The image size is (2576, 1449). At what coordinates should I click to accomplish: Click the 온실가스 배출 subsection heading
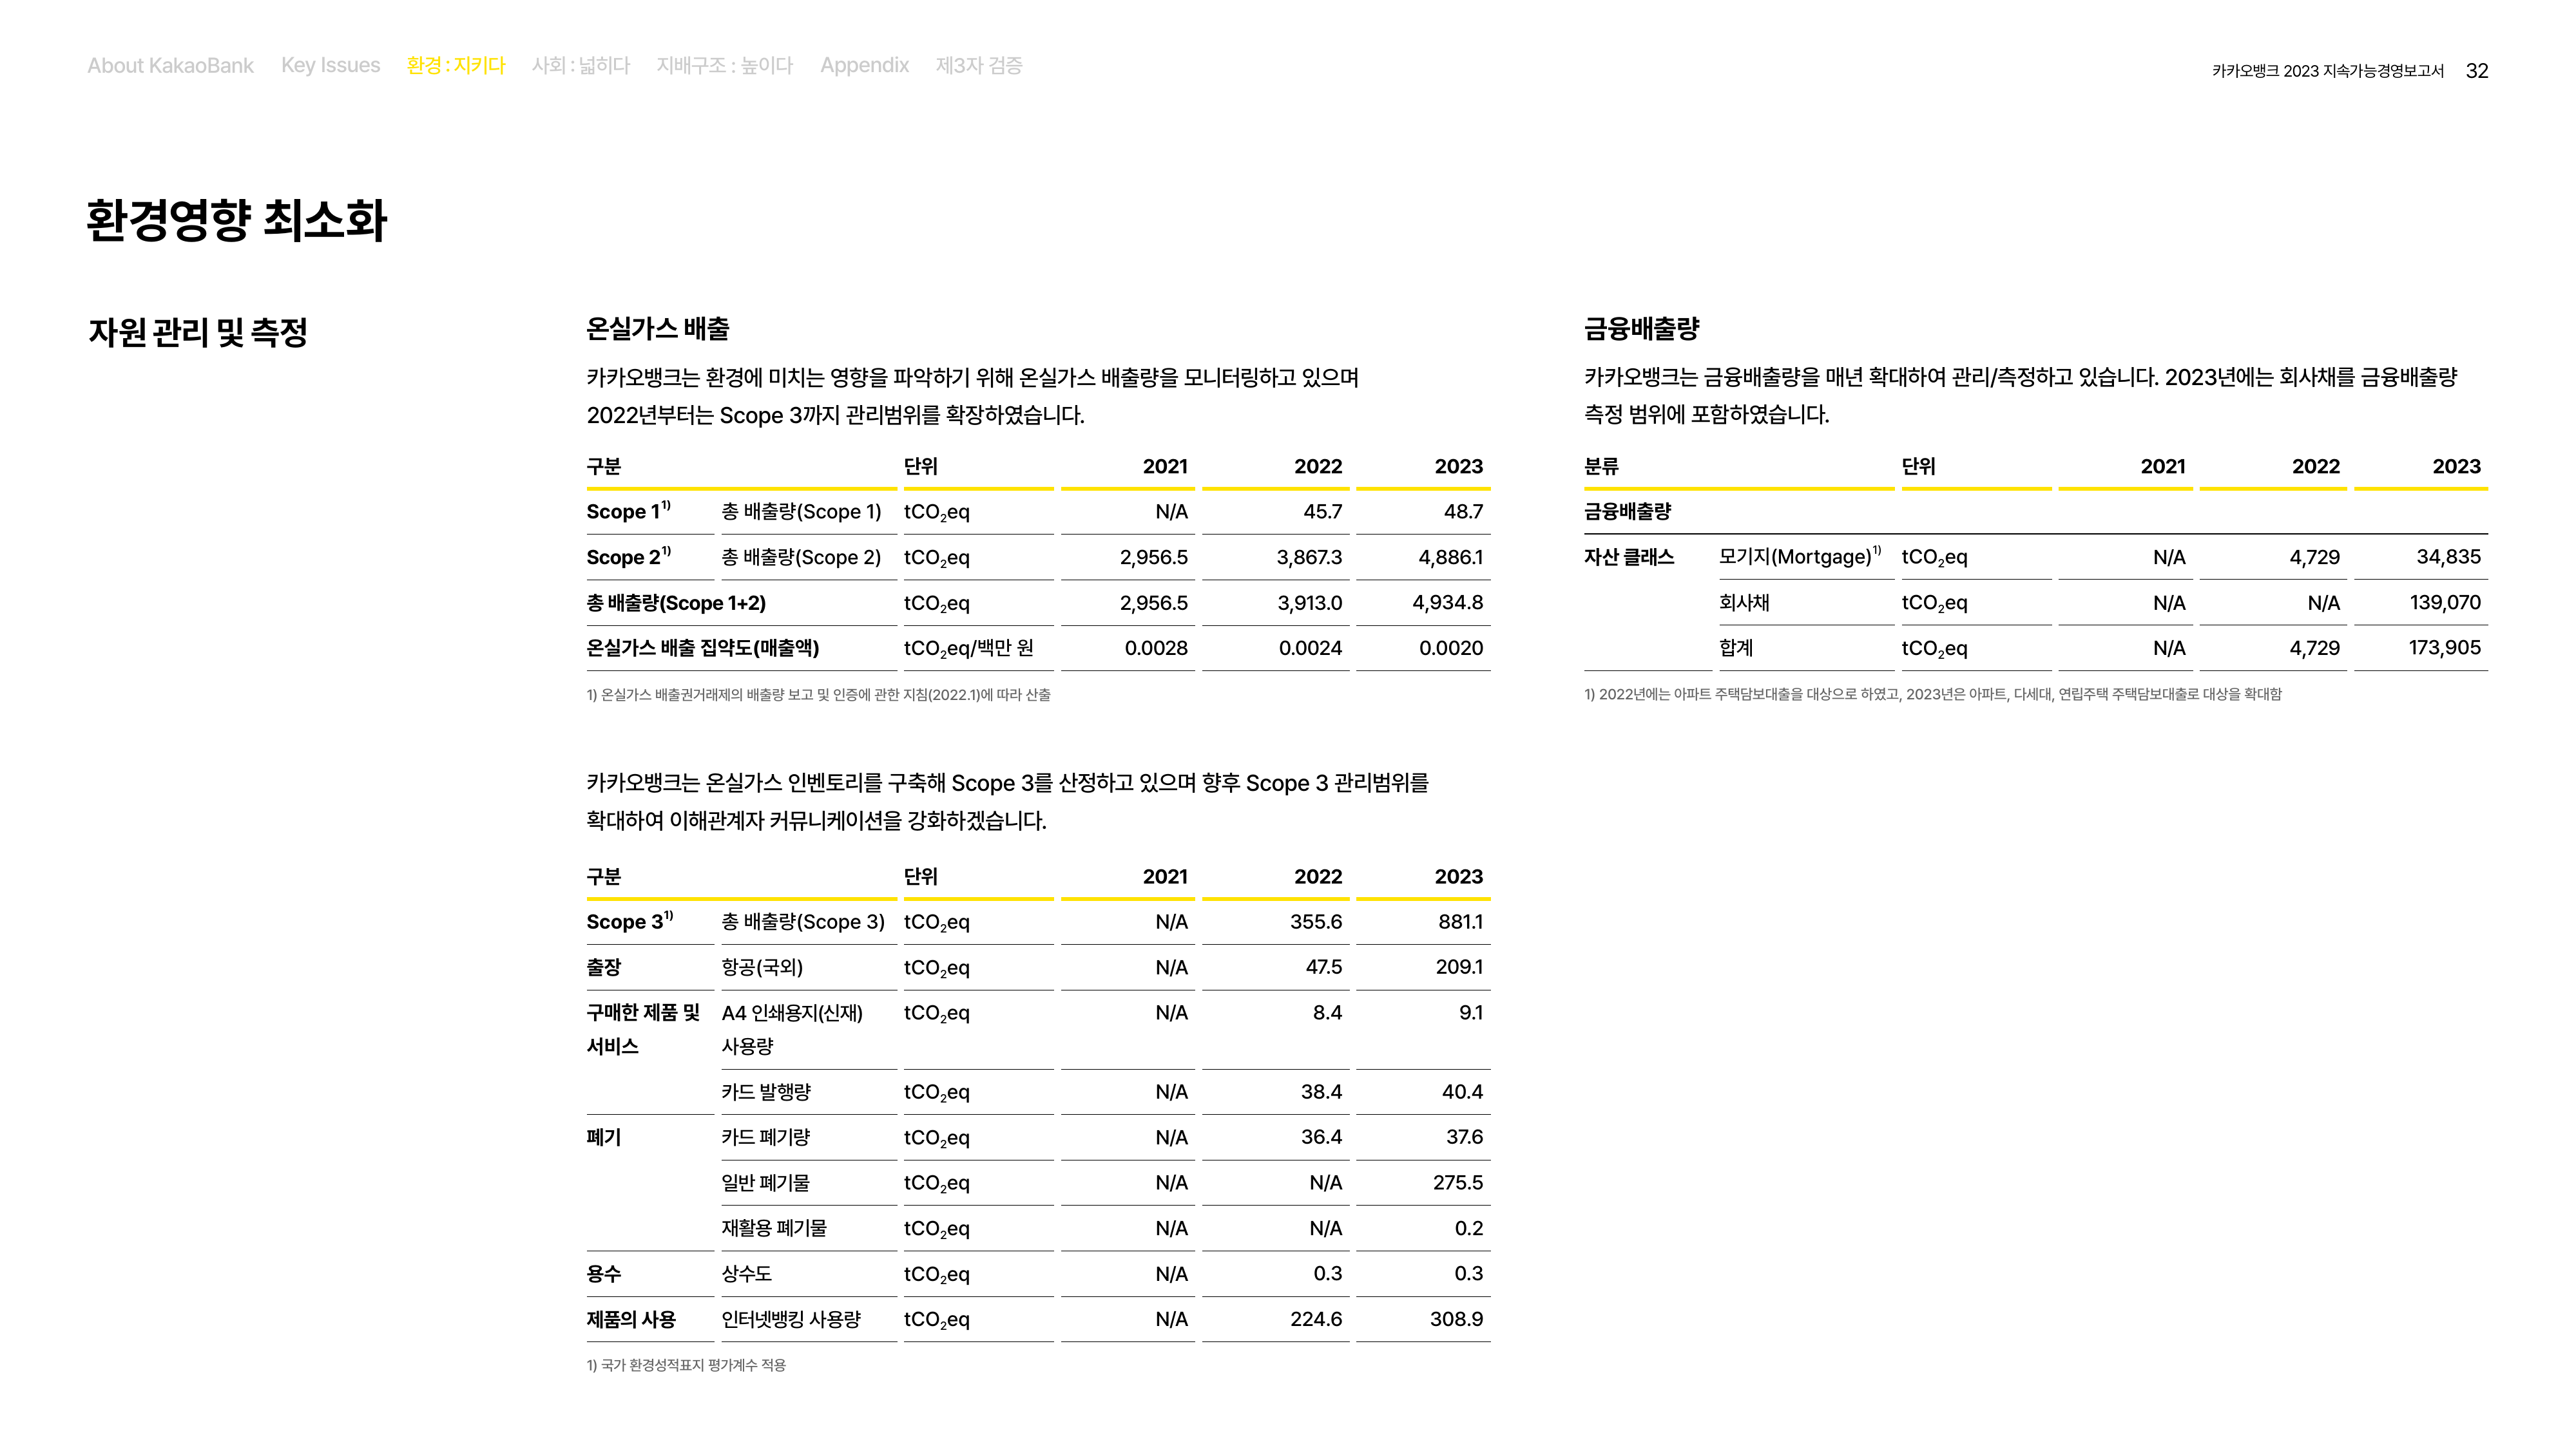(658, 329)
